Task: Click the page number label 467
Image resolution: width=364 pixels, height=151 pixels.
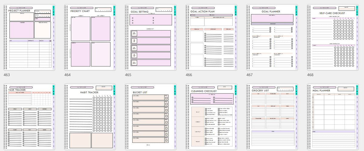Action: [250, 75]
